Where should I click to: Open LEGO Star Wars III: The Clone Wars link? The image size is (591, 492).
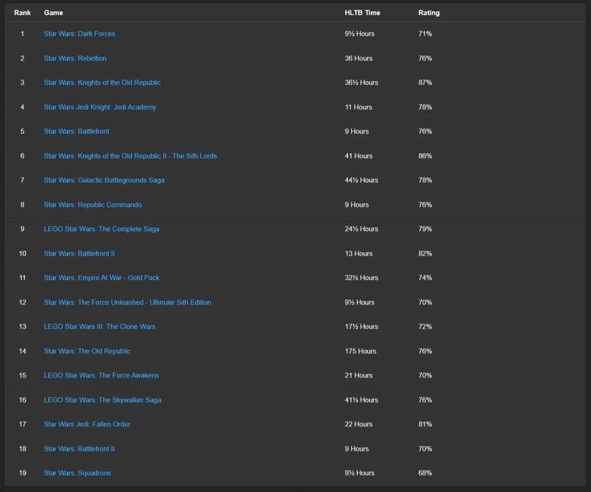tap(99, 326)
